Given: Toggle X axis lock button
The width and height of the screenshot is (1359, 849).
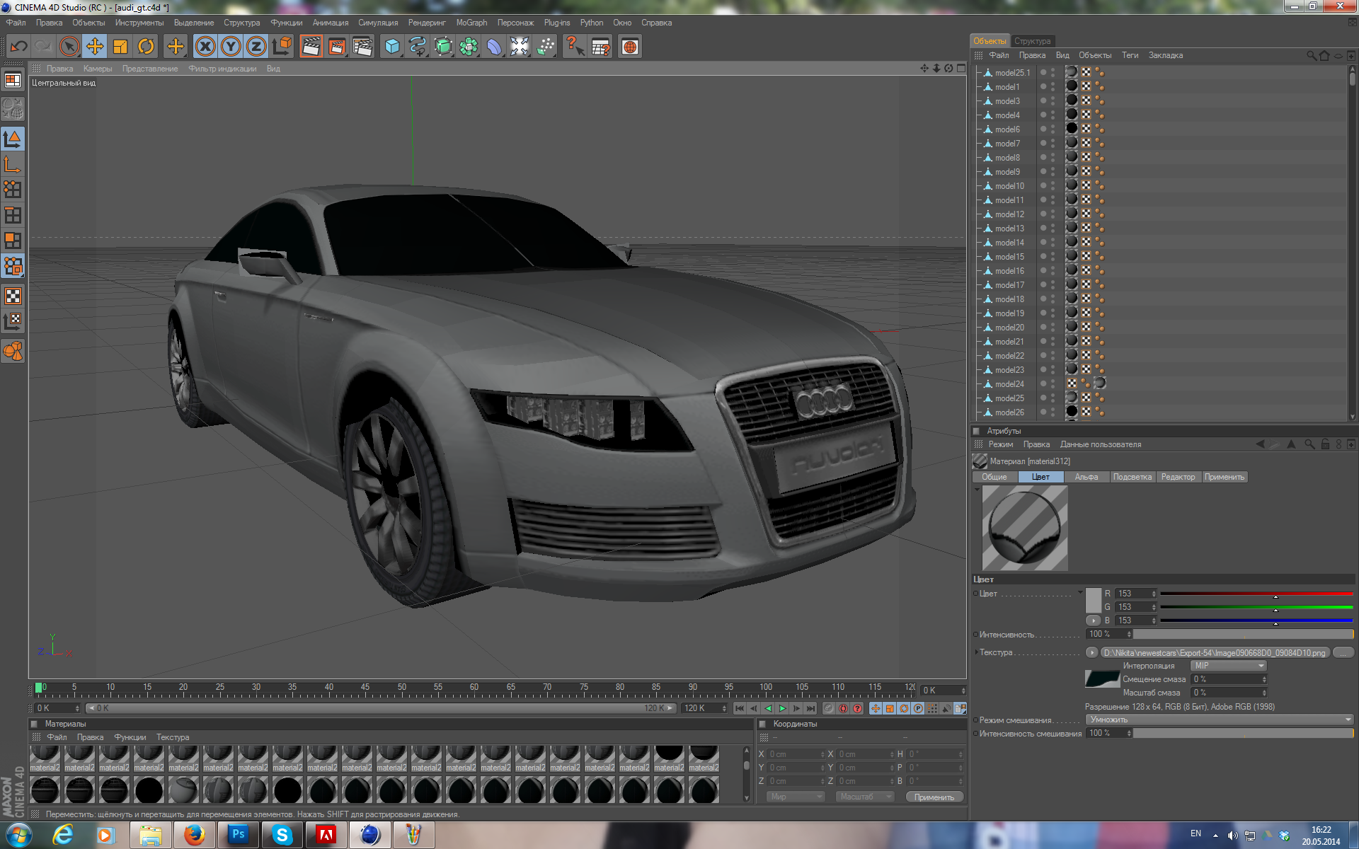Looking at the screenshot, I should (205, 47).
